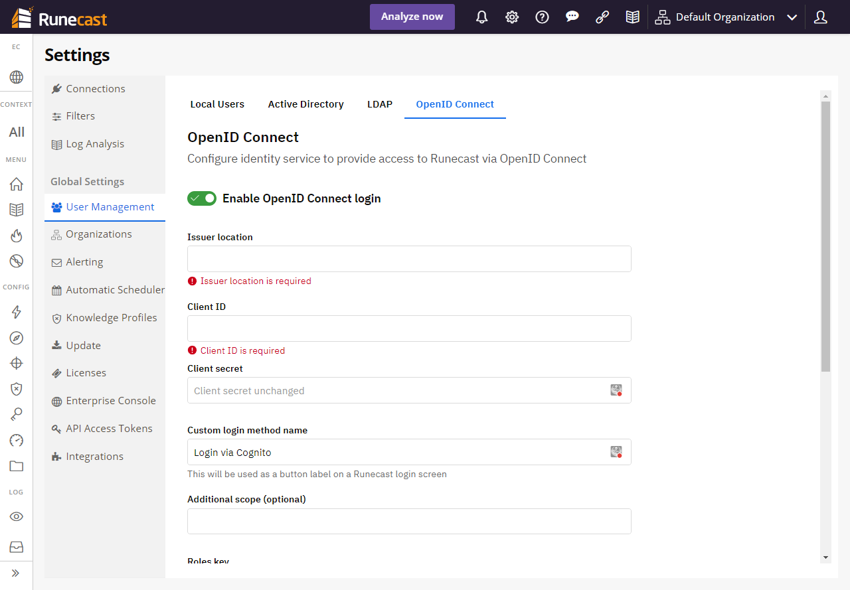Select the All context selector
This screenshot has height=590, width=850.
click(x=17, y=132)
